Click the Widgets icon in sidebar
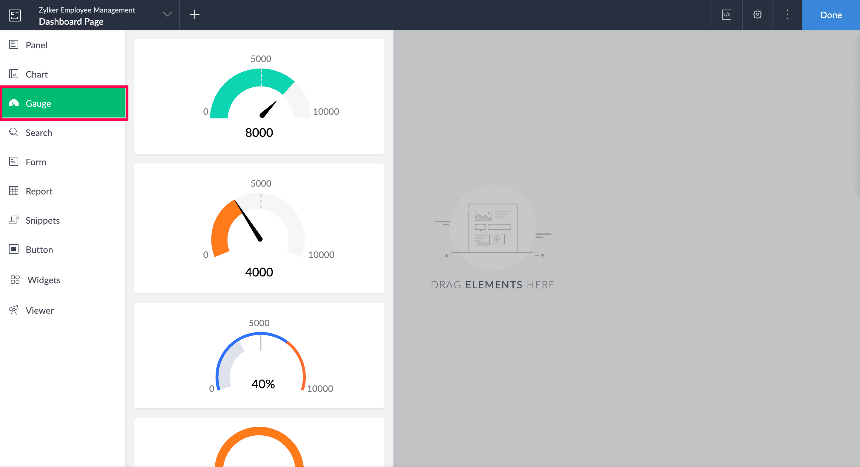This screenshot has height=467, width=860. (15, 280)
